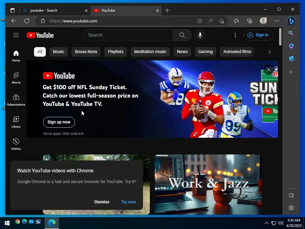Close the 'youtube - Search' tab

pos(86,10)
